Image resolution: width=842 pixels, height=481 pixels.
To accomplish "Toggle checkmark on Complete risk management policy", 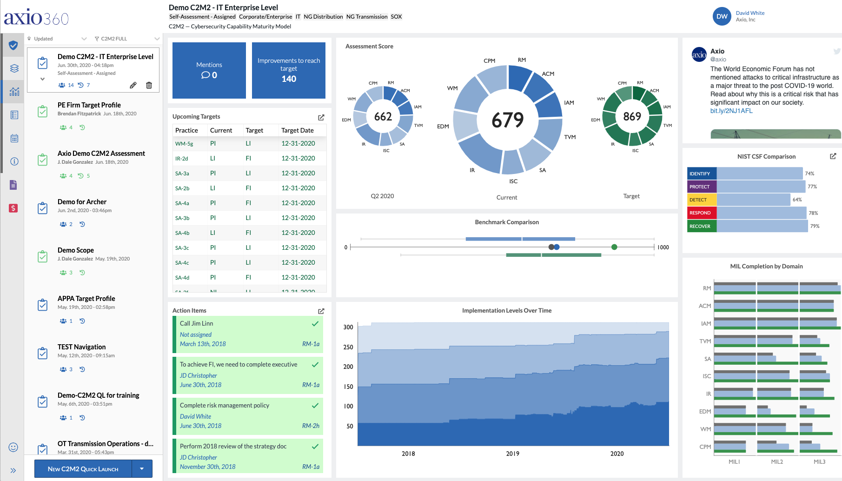I will point(315,406).
